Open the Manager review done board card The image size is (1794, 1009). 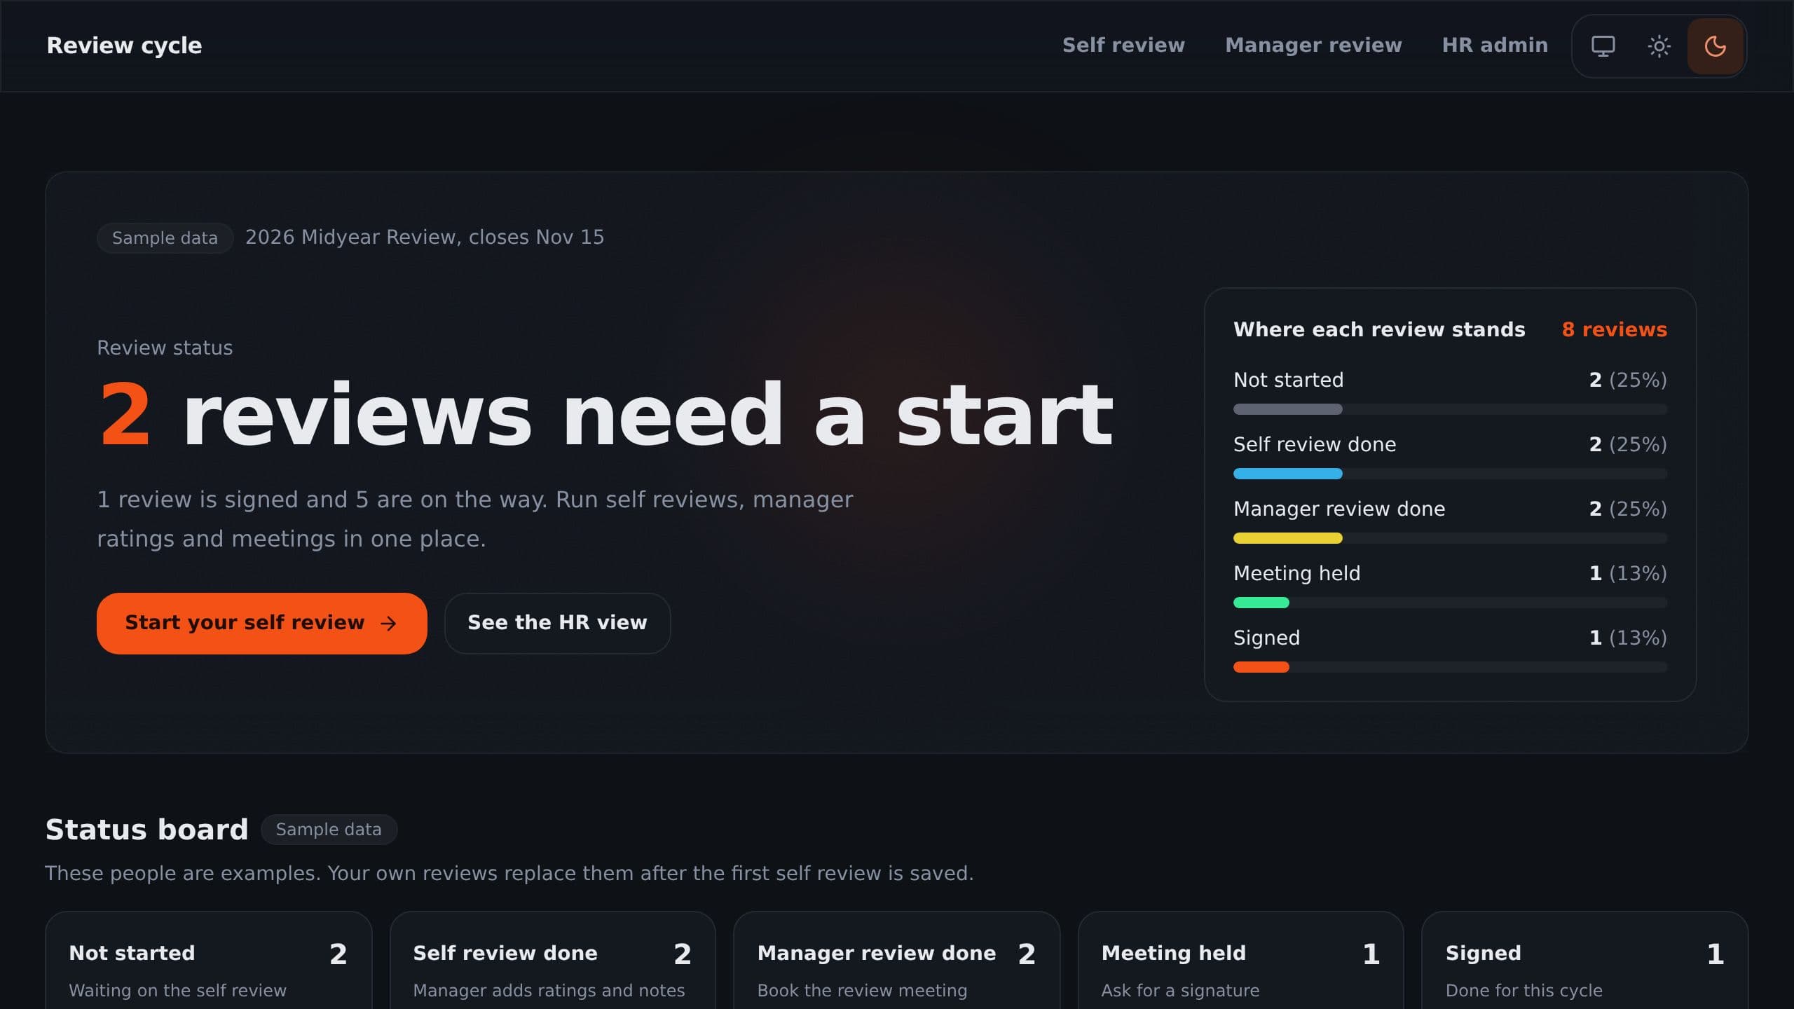896,960
